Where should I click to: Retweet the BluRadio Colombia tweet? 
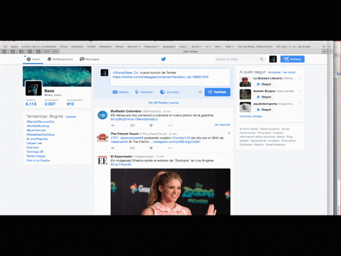point(132,125)
